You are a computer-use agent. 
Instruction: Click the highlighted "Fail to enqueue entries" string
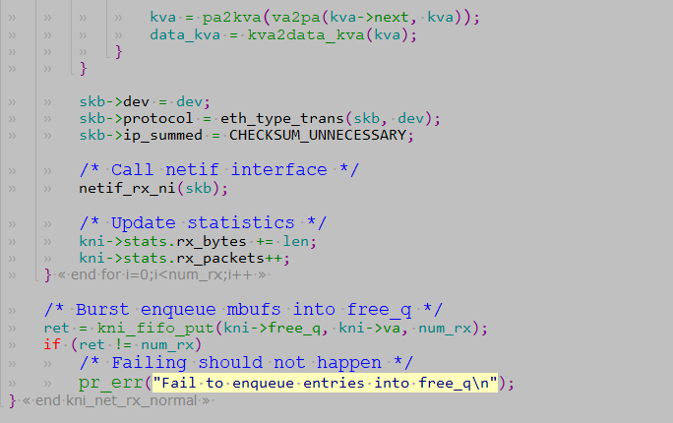coord(326,383)
